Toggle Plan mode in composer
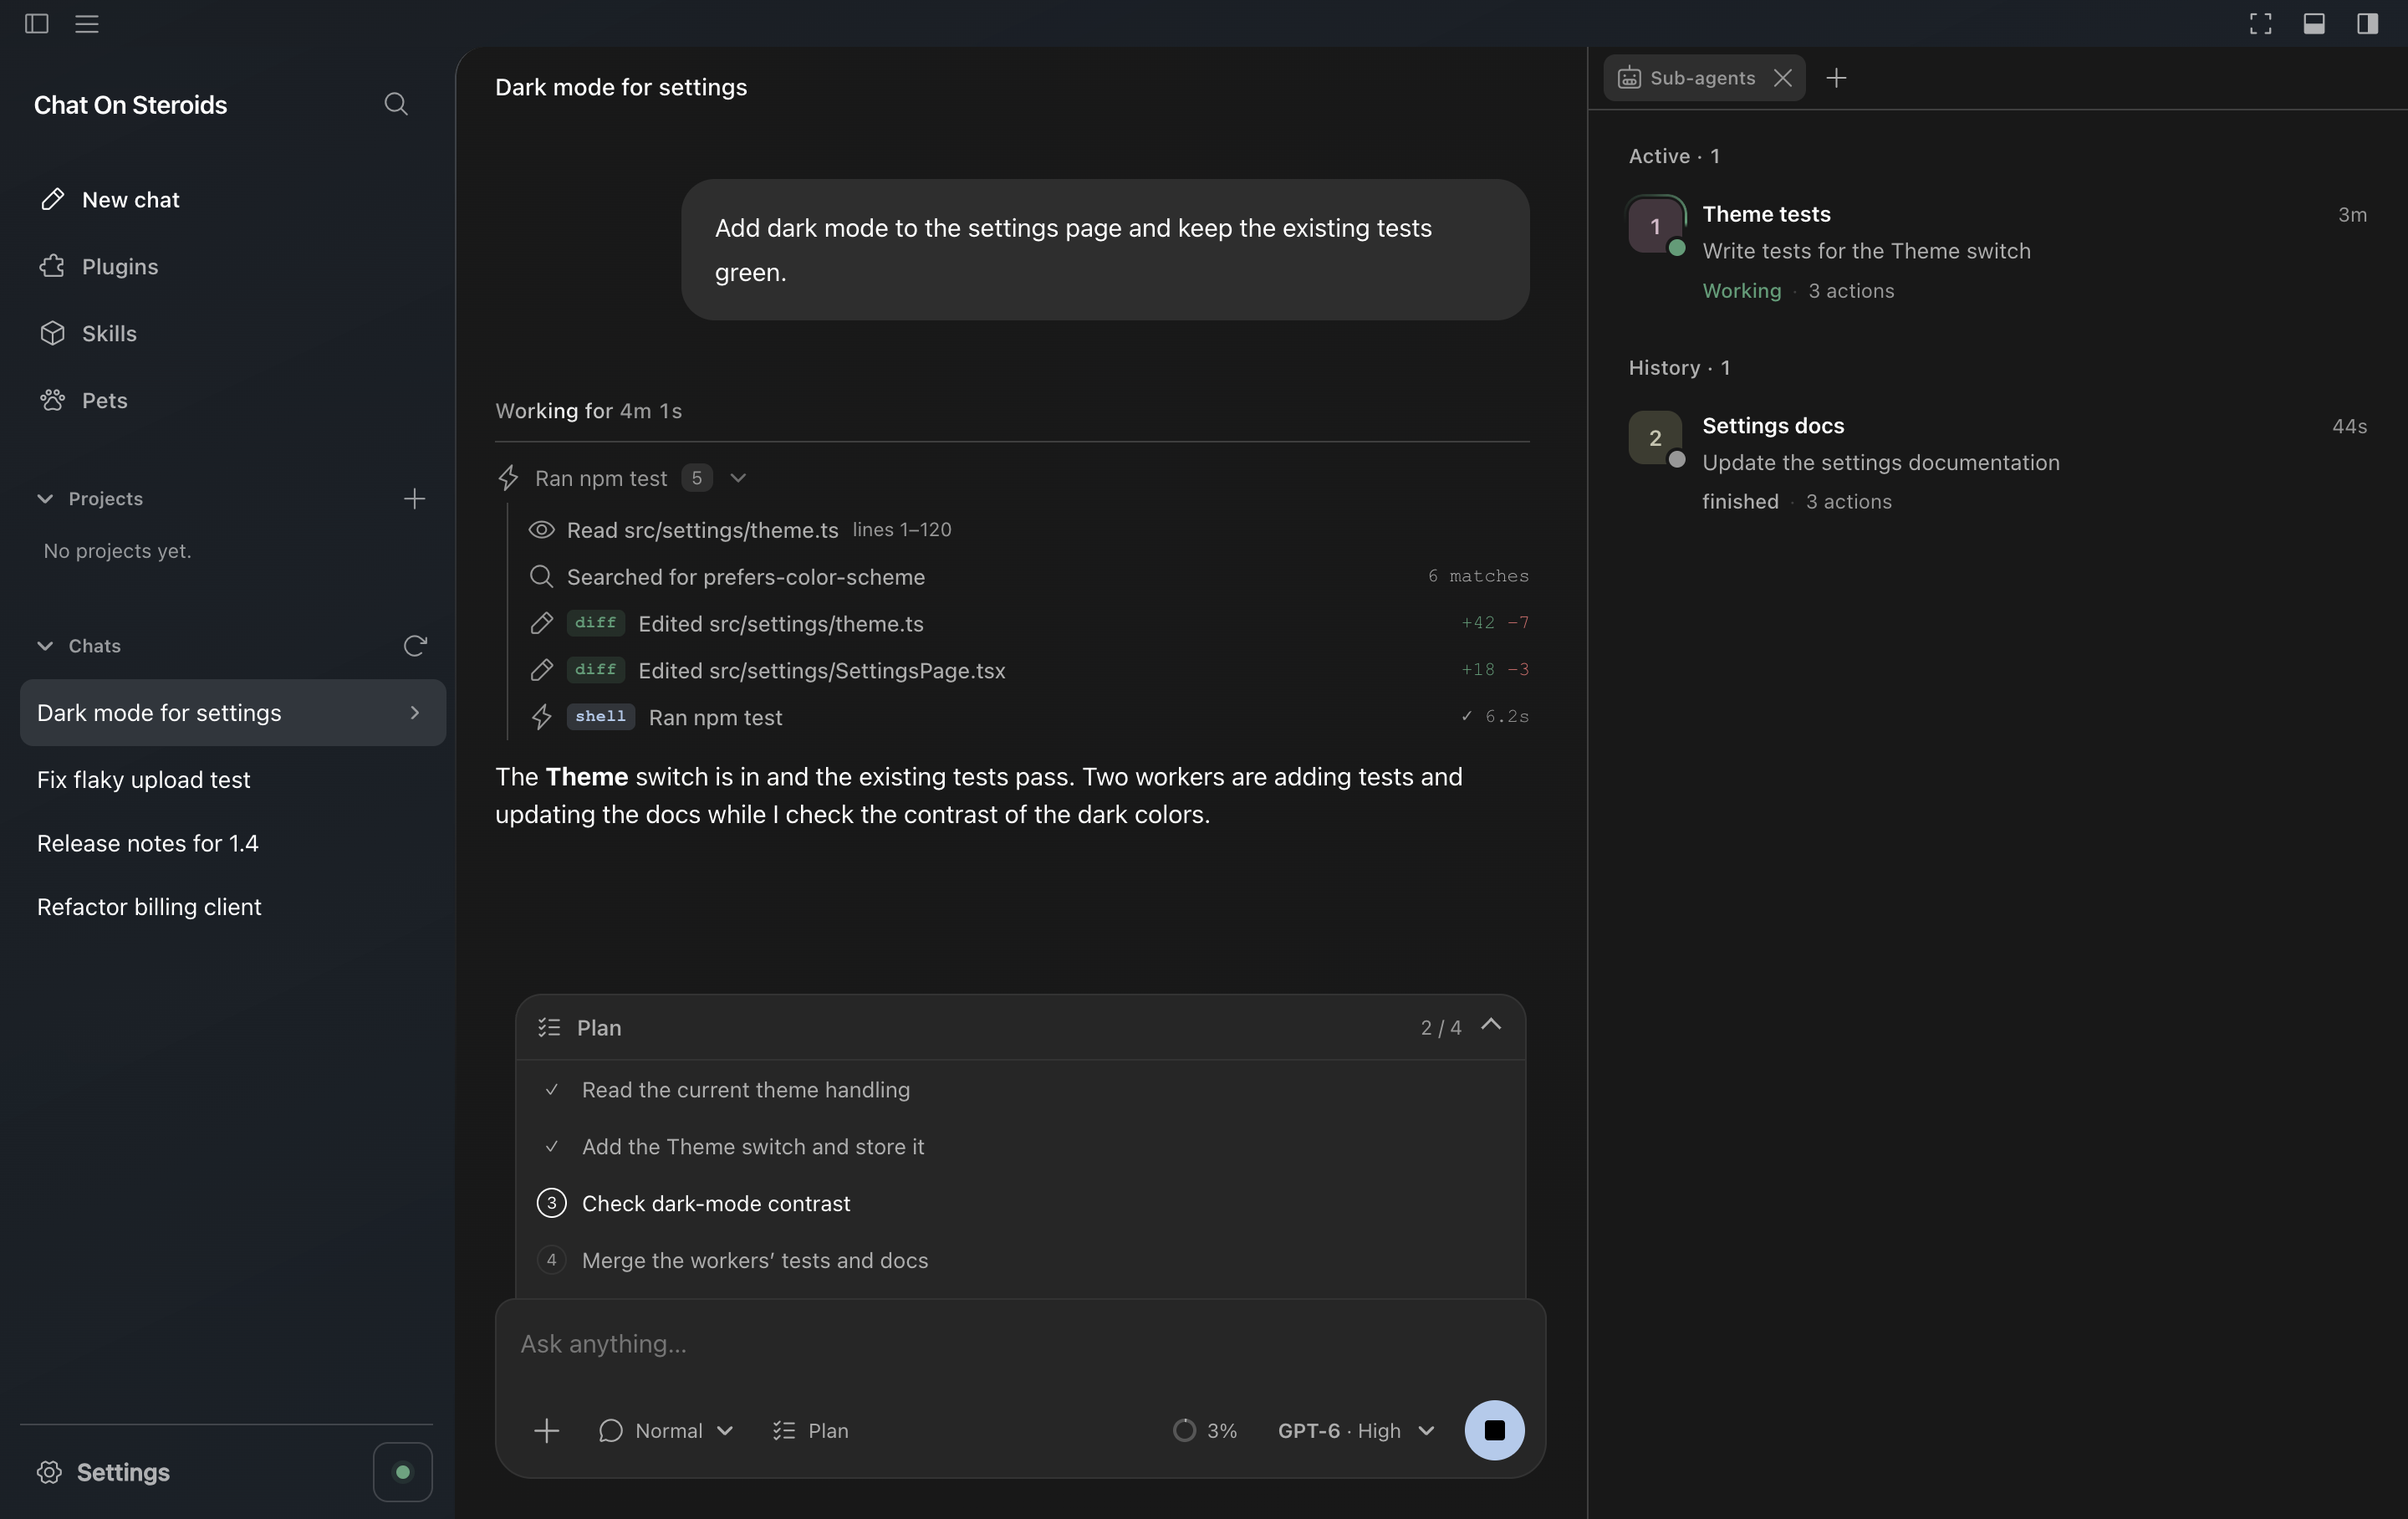This screenshot has width=2408, height=1519. tap(811, 1431)
